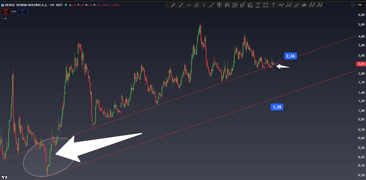Click the Denge Yatırım symbol logo
Screen dimensions: 366x180
2,5
